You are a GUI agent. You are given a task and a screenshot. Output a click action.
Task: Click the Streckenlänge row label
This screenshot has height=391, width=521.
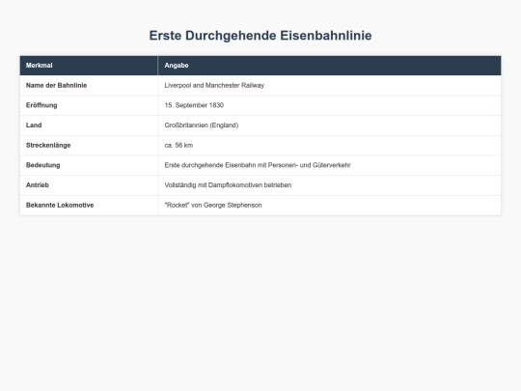point(48,145)
